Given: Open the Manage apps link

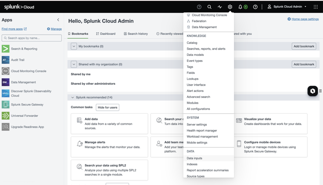Looking at the screenshot, I should 54,29.
